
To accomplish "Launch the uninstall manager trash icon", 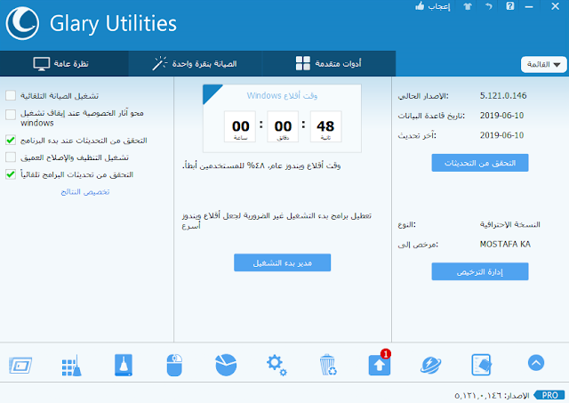I will point(328,365).
